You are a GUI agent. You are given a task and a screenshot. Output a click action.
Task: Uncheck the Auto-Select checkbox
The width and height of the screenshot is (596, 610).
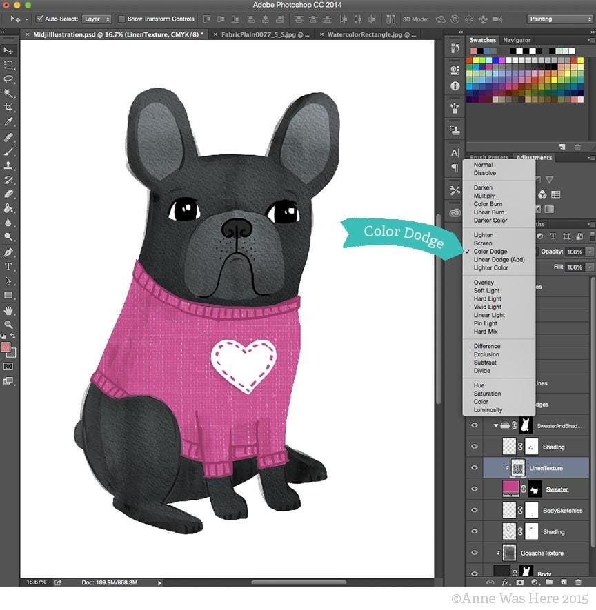tap(39, 19)
